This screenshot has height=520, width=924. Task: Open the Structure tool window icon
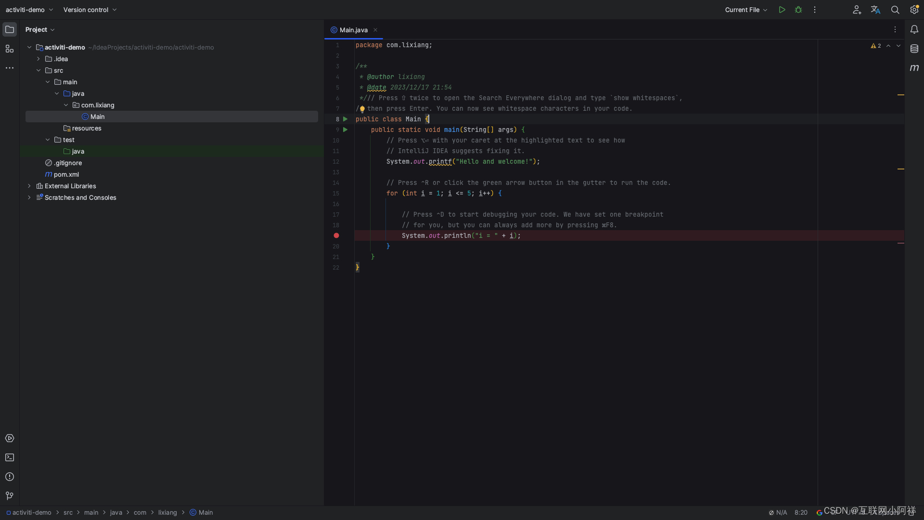[10, 49]
